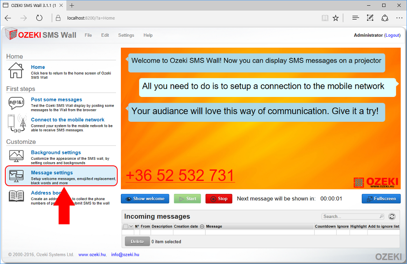
Task: Open the Edit menu
Action: click(x=105, y=35)
